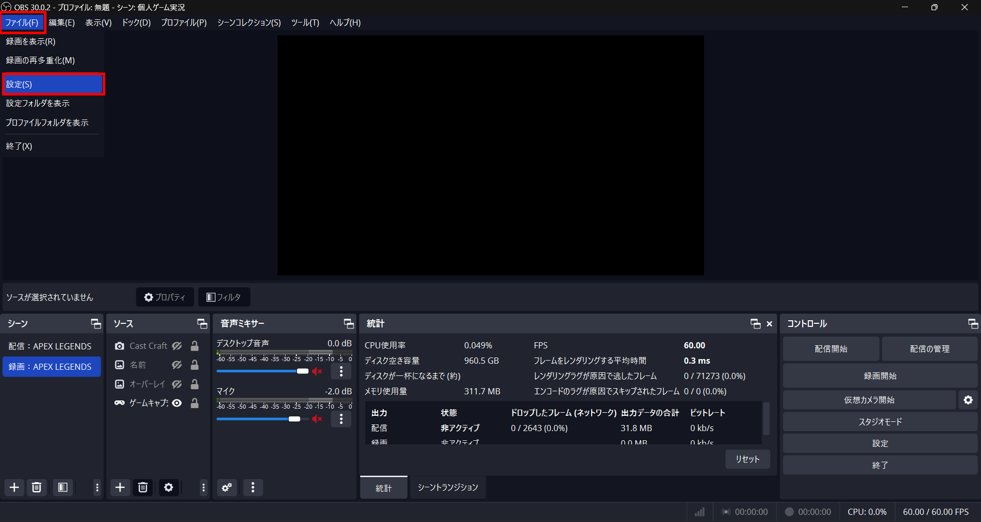Image resolution: width=981 pixels, height=522 pixels.
Task: Click 録画開始 to start recording
Action: pyautogui.click(x=880, y=376)
